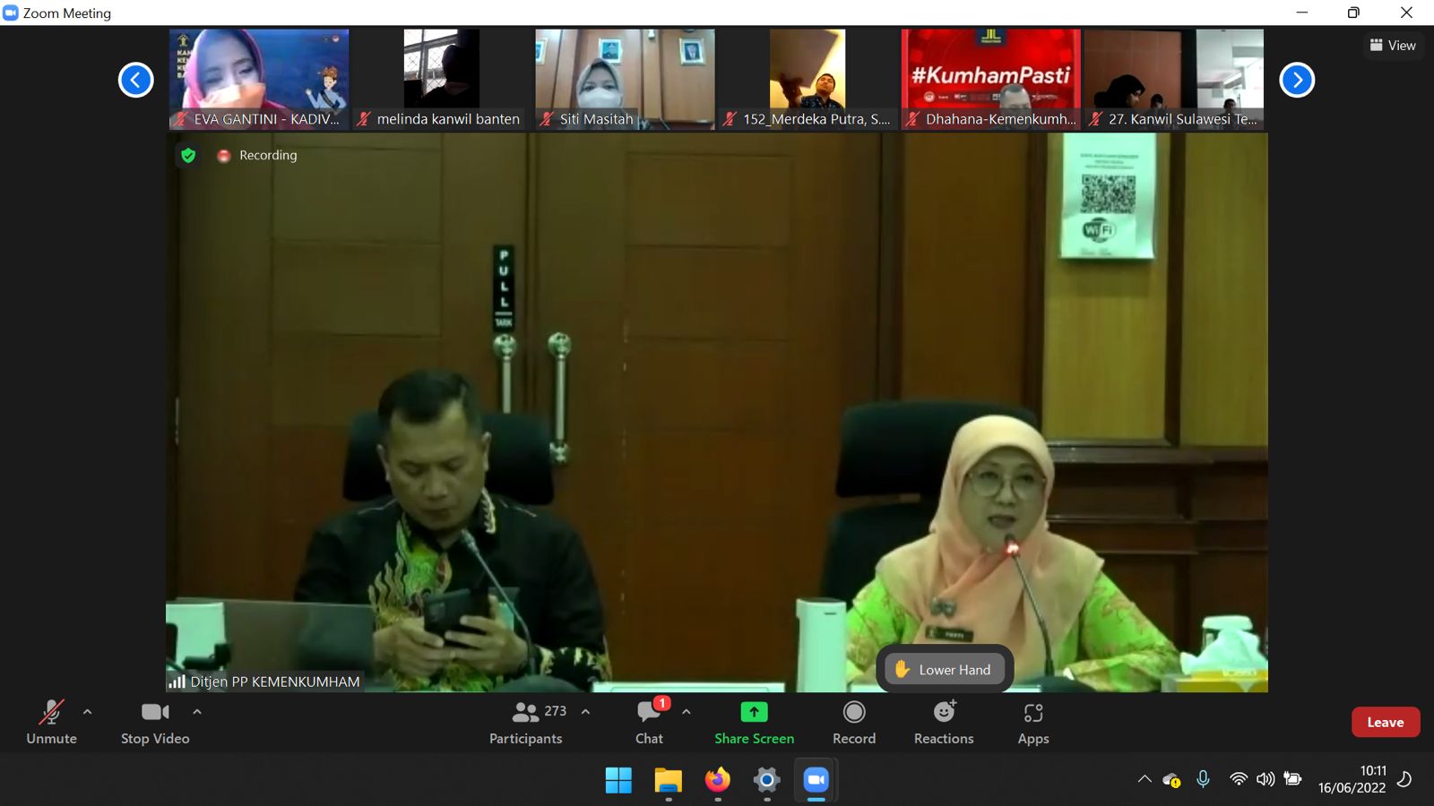Stop Video camera toggle
The width and height of the screenshot is (1434, 806).
tap(155, 713)
